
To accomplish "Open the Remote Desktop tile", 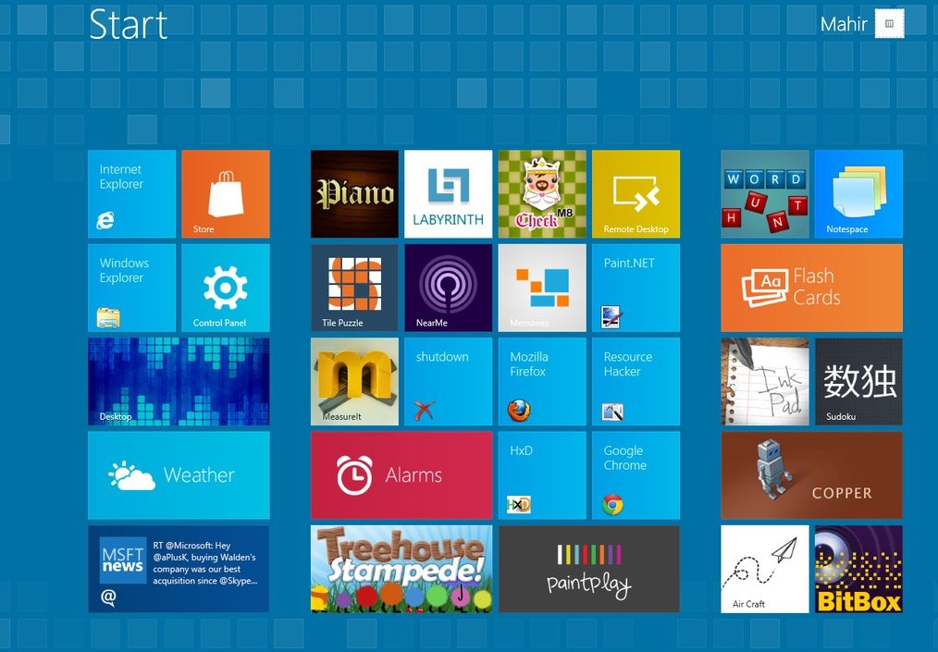I will (636, 194).
